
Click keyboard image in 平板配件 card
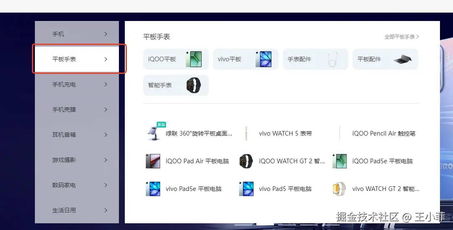tap(403, 59)
